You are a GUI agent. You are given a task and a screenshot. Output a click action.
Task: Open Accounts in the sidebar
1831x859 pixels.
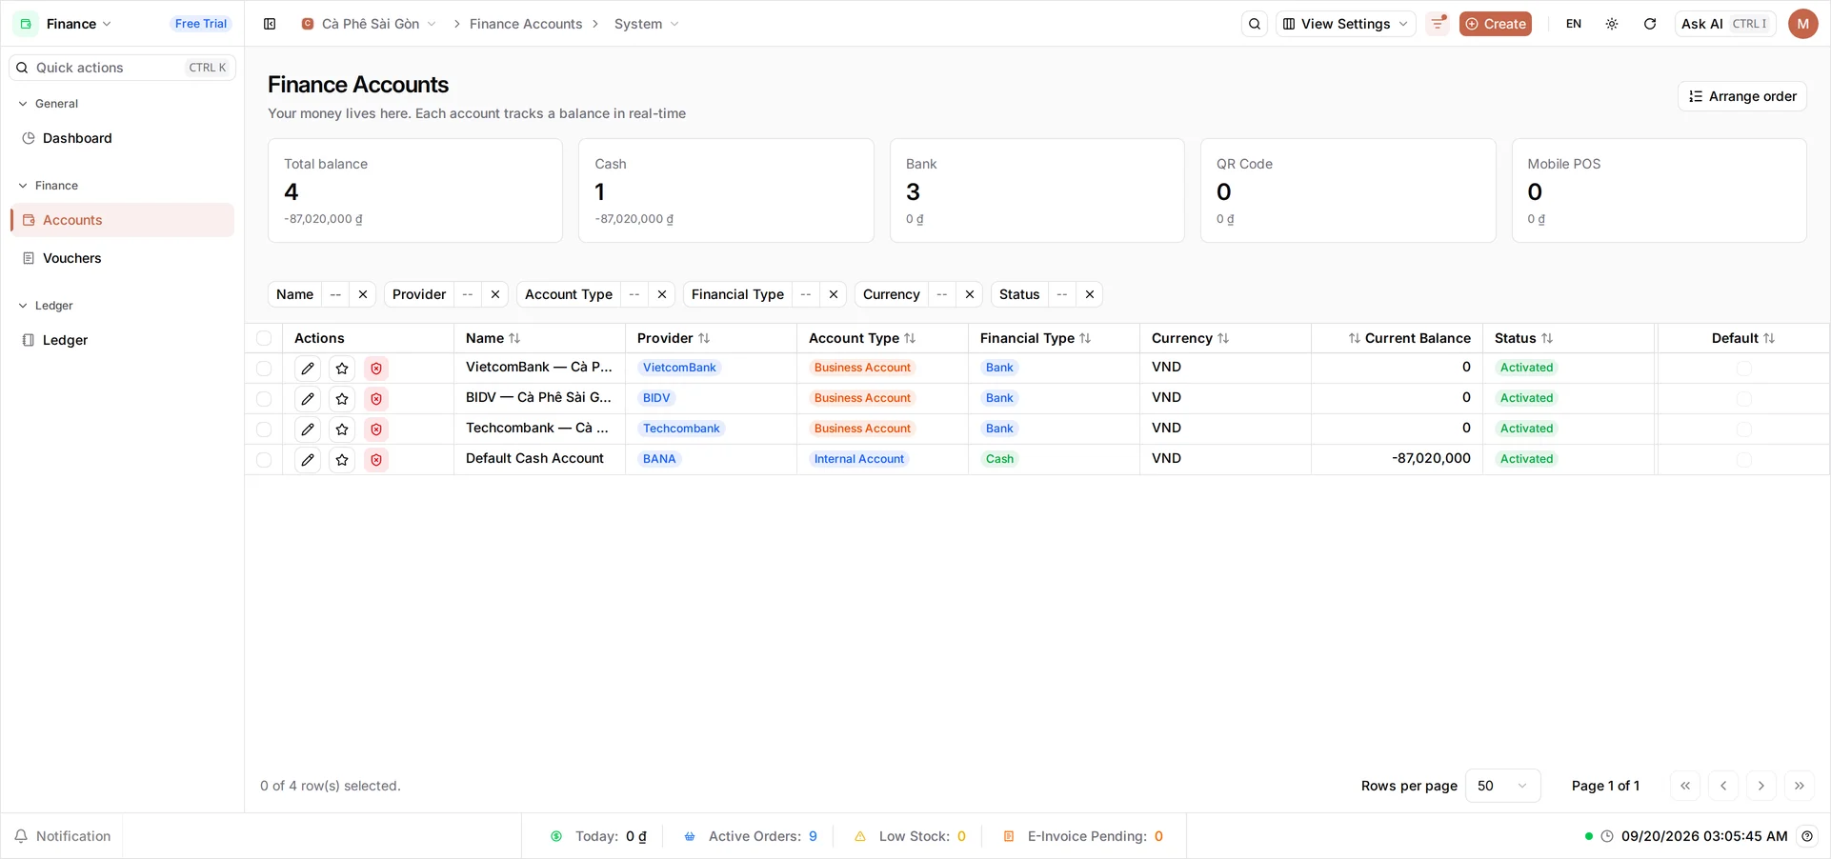pos(122,220)
